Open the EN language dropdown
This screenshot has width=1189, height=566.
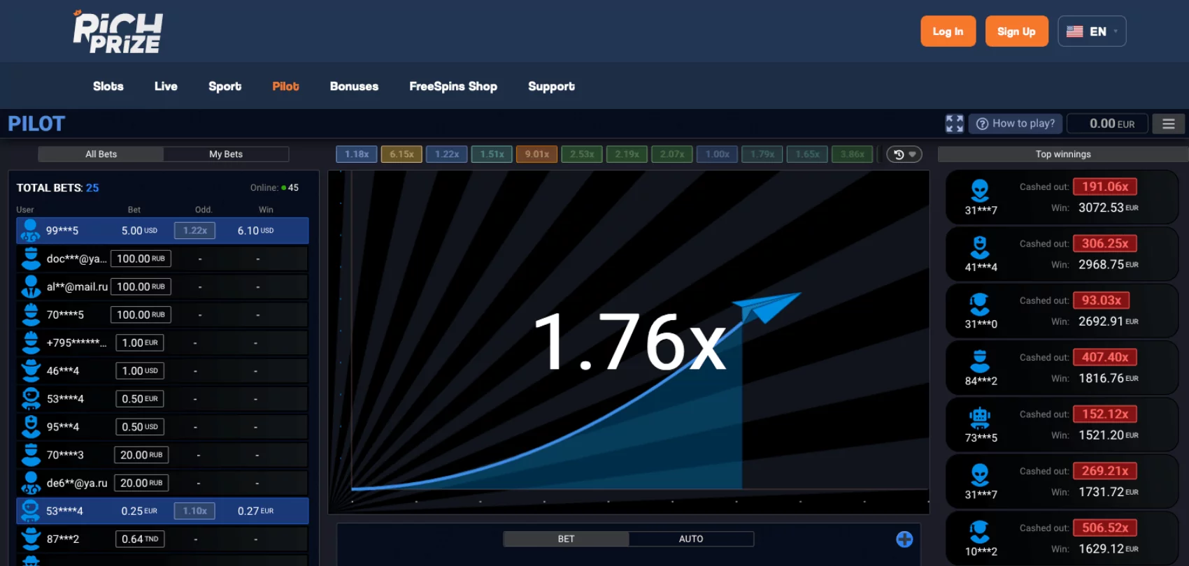(x=1092, y=31)
